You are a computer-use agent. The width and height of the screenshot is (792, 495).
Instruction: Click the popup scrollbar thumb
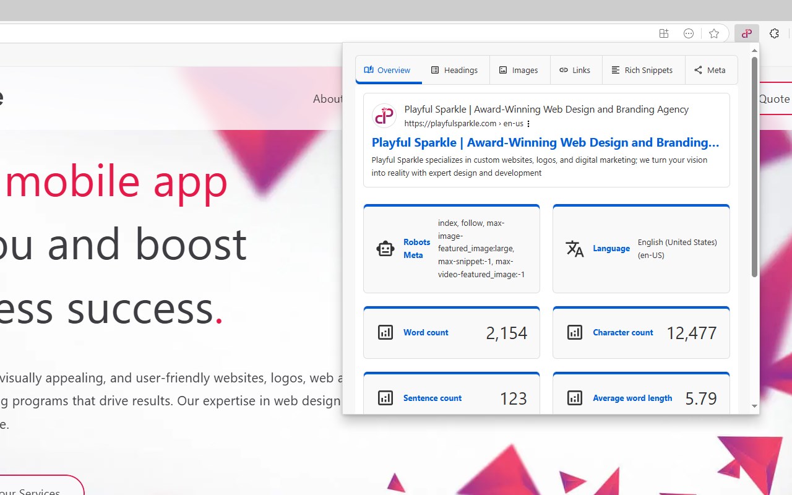tap(754, 167)
